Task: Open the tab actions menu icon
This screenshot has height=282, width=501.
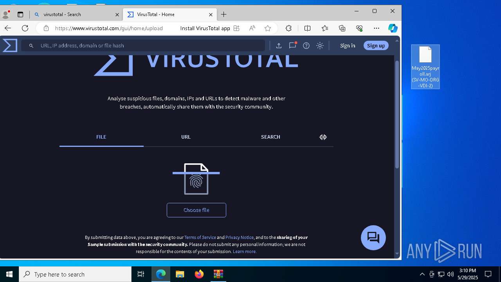Action: (x=20, y=14)
